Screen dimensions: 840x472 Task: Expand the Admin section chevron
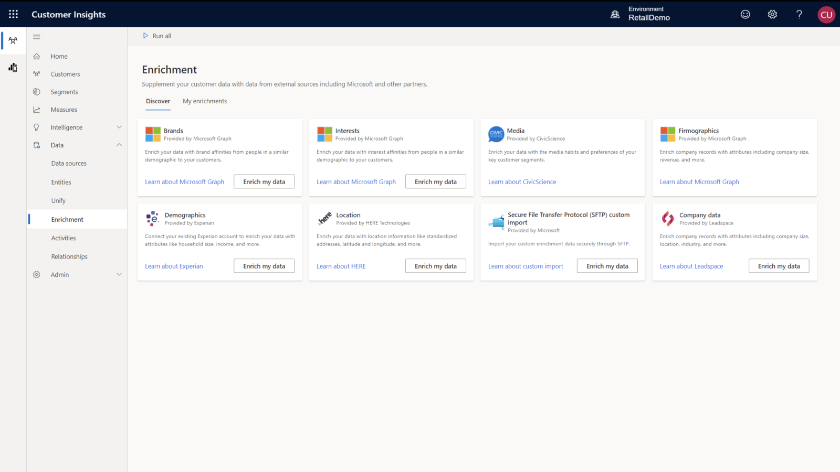(119, 274)
